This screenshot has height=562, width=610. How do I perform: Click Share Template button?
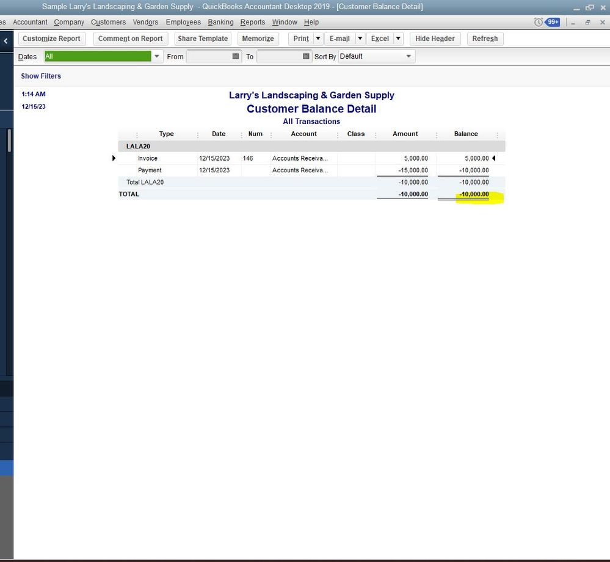[203, 38]
